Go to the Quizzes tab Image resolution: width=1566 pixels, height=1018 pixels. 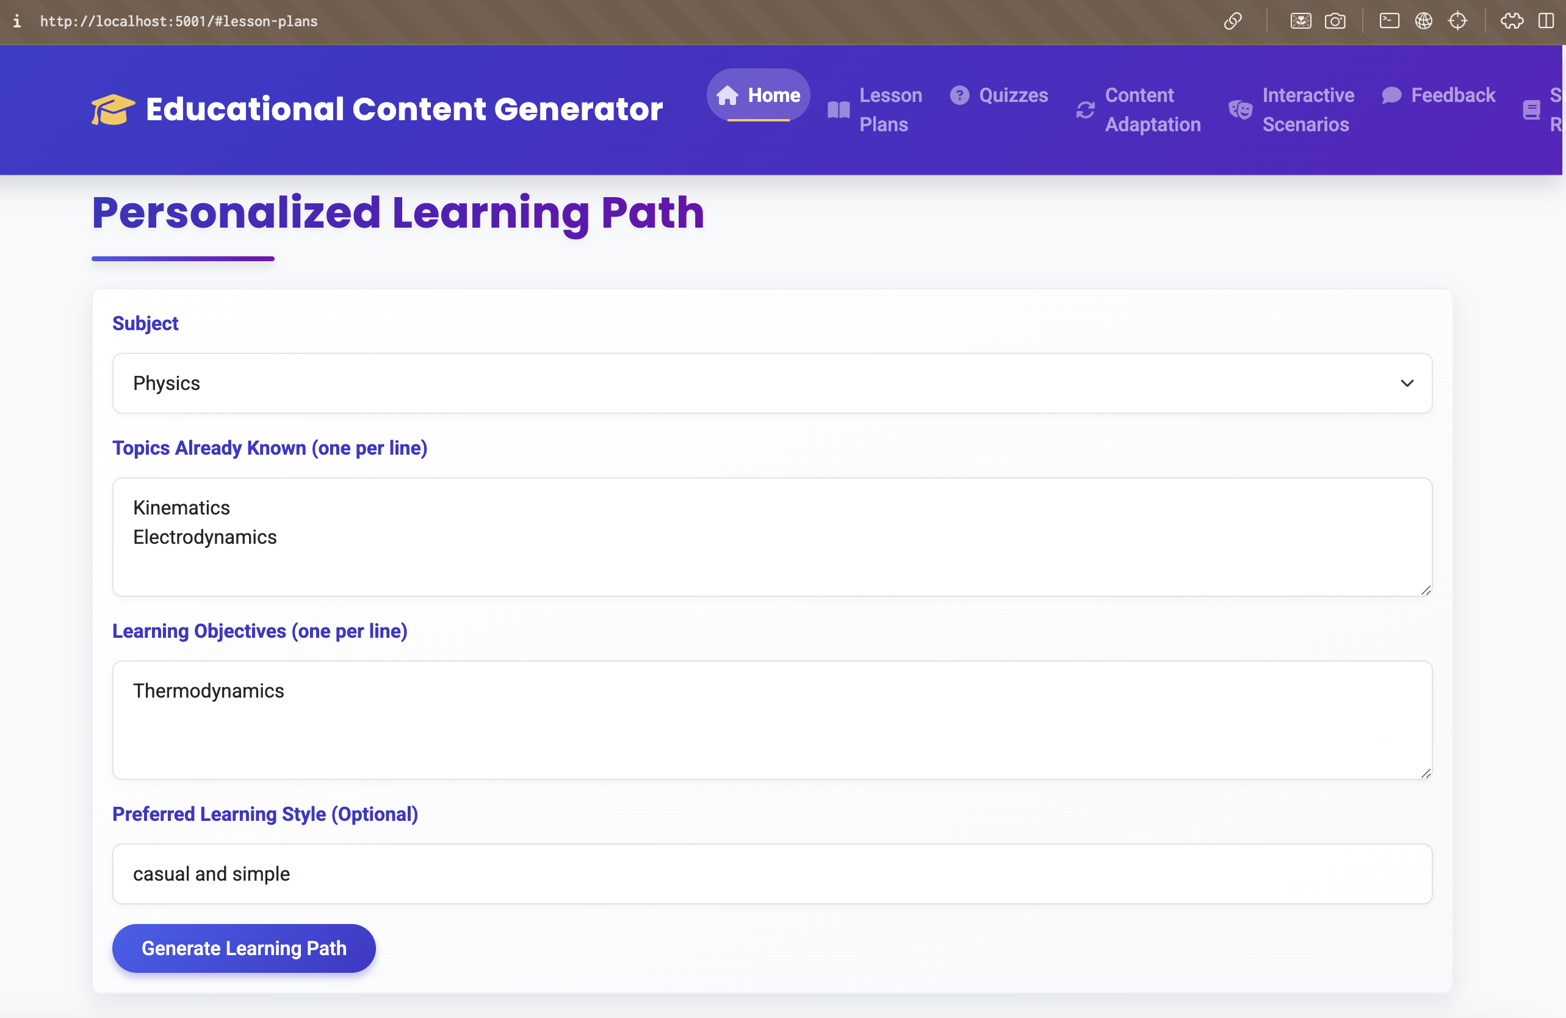click(999, 95)
